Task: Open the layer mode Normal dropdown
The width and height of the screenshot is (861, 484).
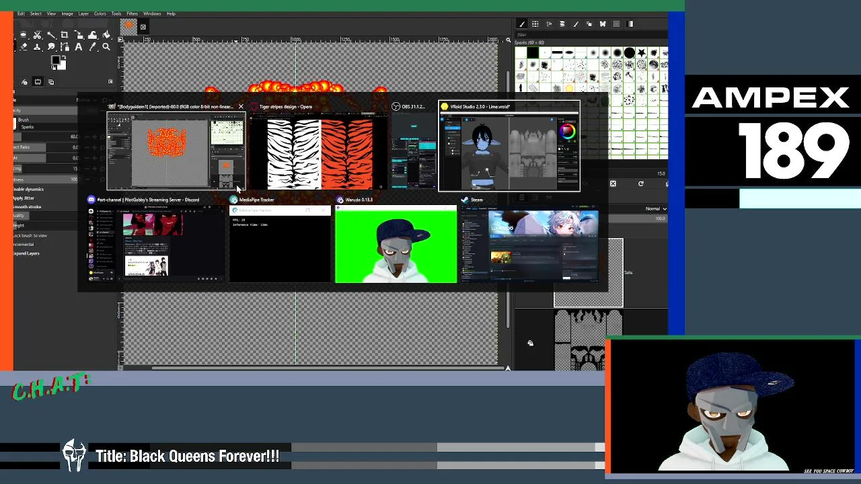Action: 655,208
